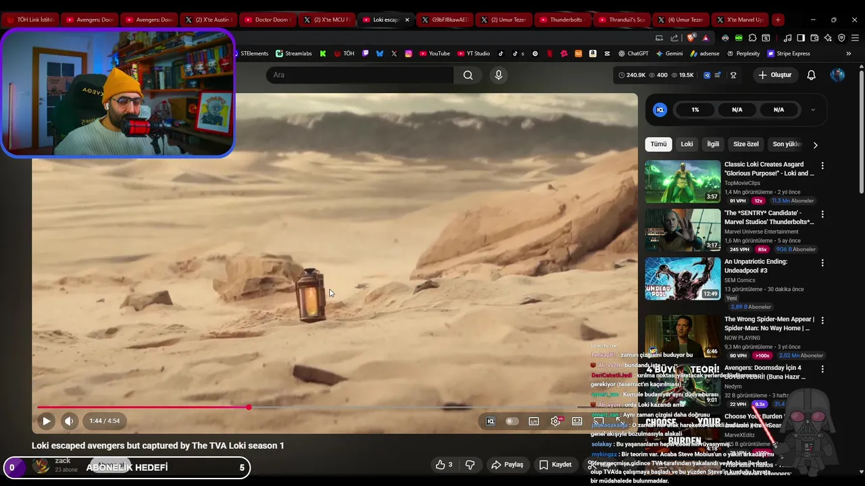Mute the video volume speaker icon

[69, 421]
